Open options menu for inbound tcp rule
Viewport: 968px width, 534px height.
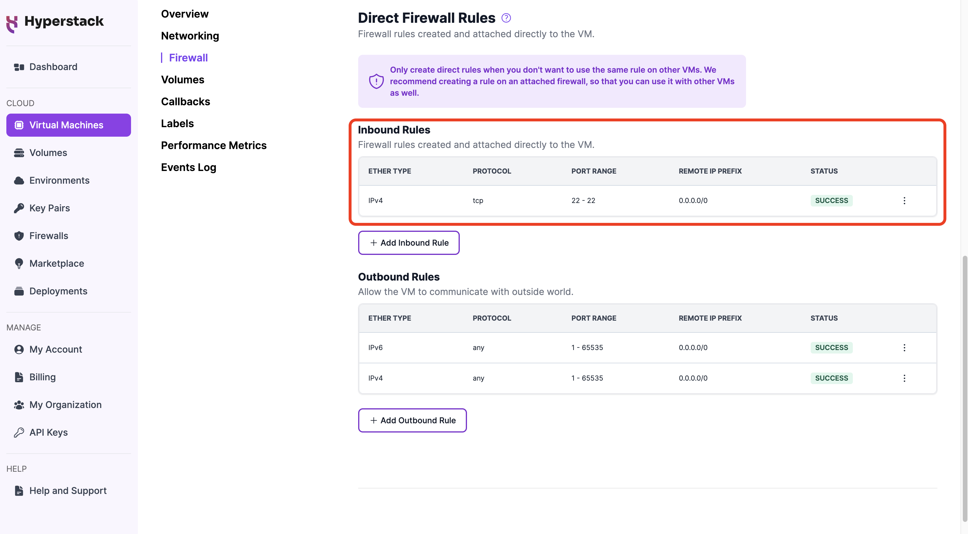(x=905, y=200)
